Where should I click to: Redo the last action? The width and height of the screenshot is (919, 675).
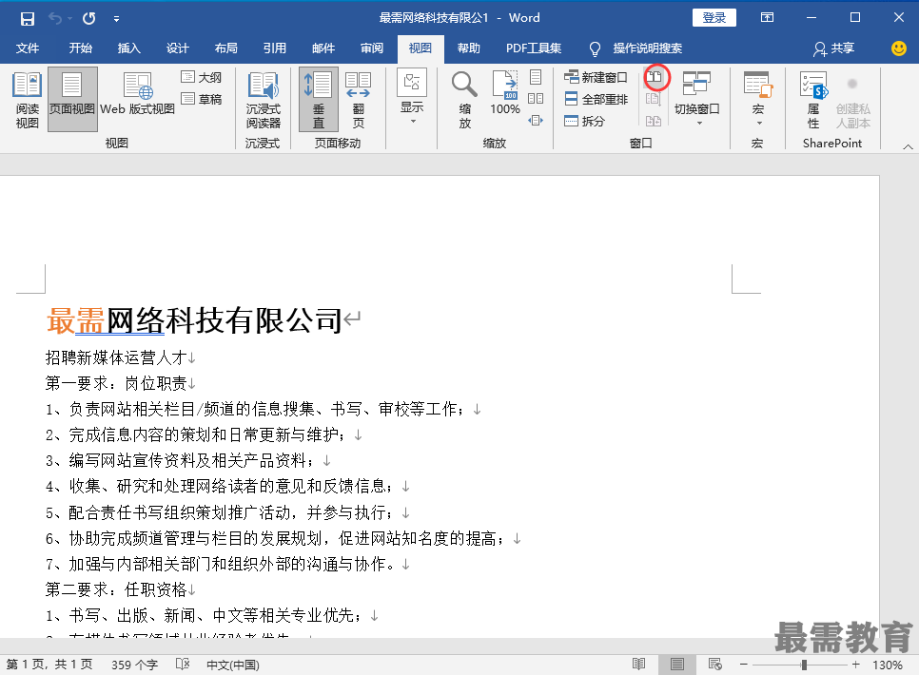click(88, 18)
